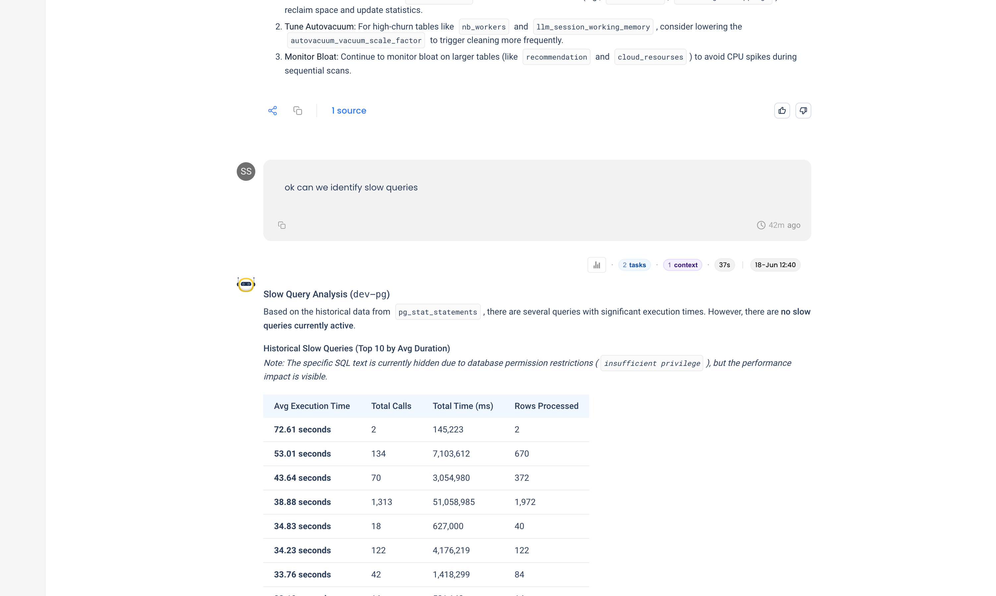Copy the slow queries user message

pos(281,225)
